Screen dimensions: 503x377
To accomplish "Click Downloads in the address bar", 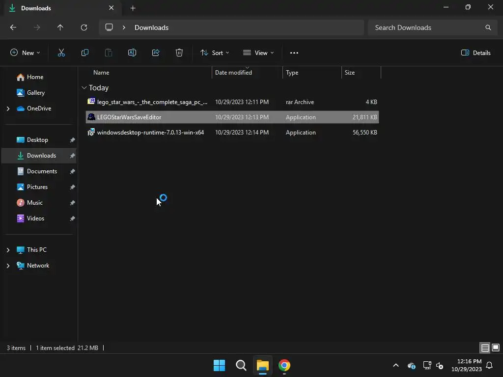I will coord(151,27).
